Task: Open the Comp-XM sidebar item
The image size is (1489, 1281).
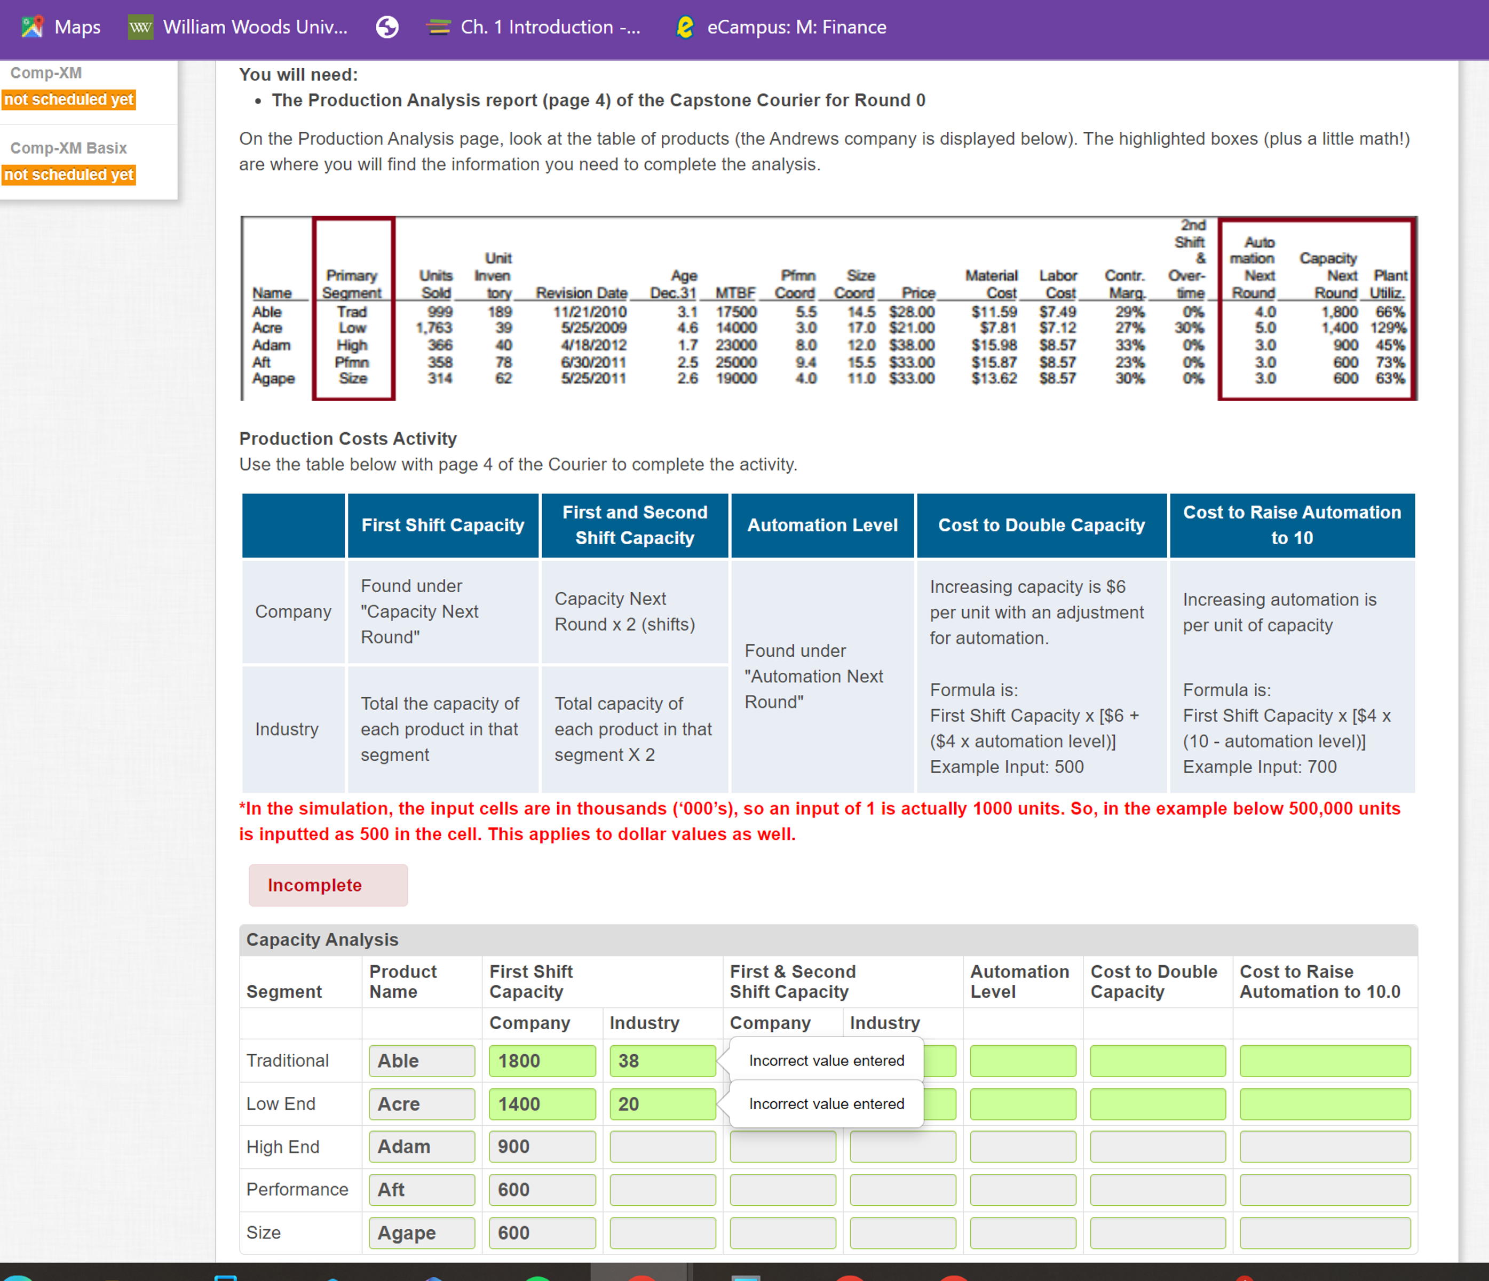Action: (46, 73)
